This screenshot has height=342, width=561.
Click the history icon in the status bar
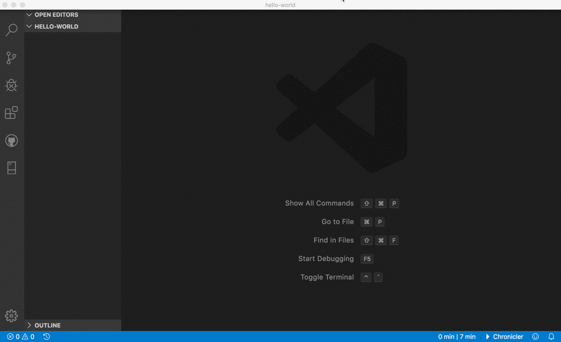point(47,336)
